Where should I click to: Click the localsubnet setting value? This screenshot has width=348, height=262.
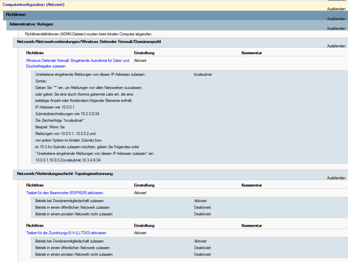[203, 74]
